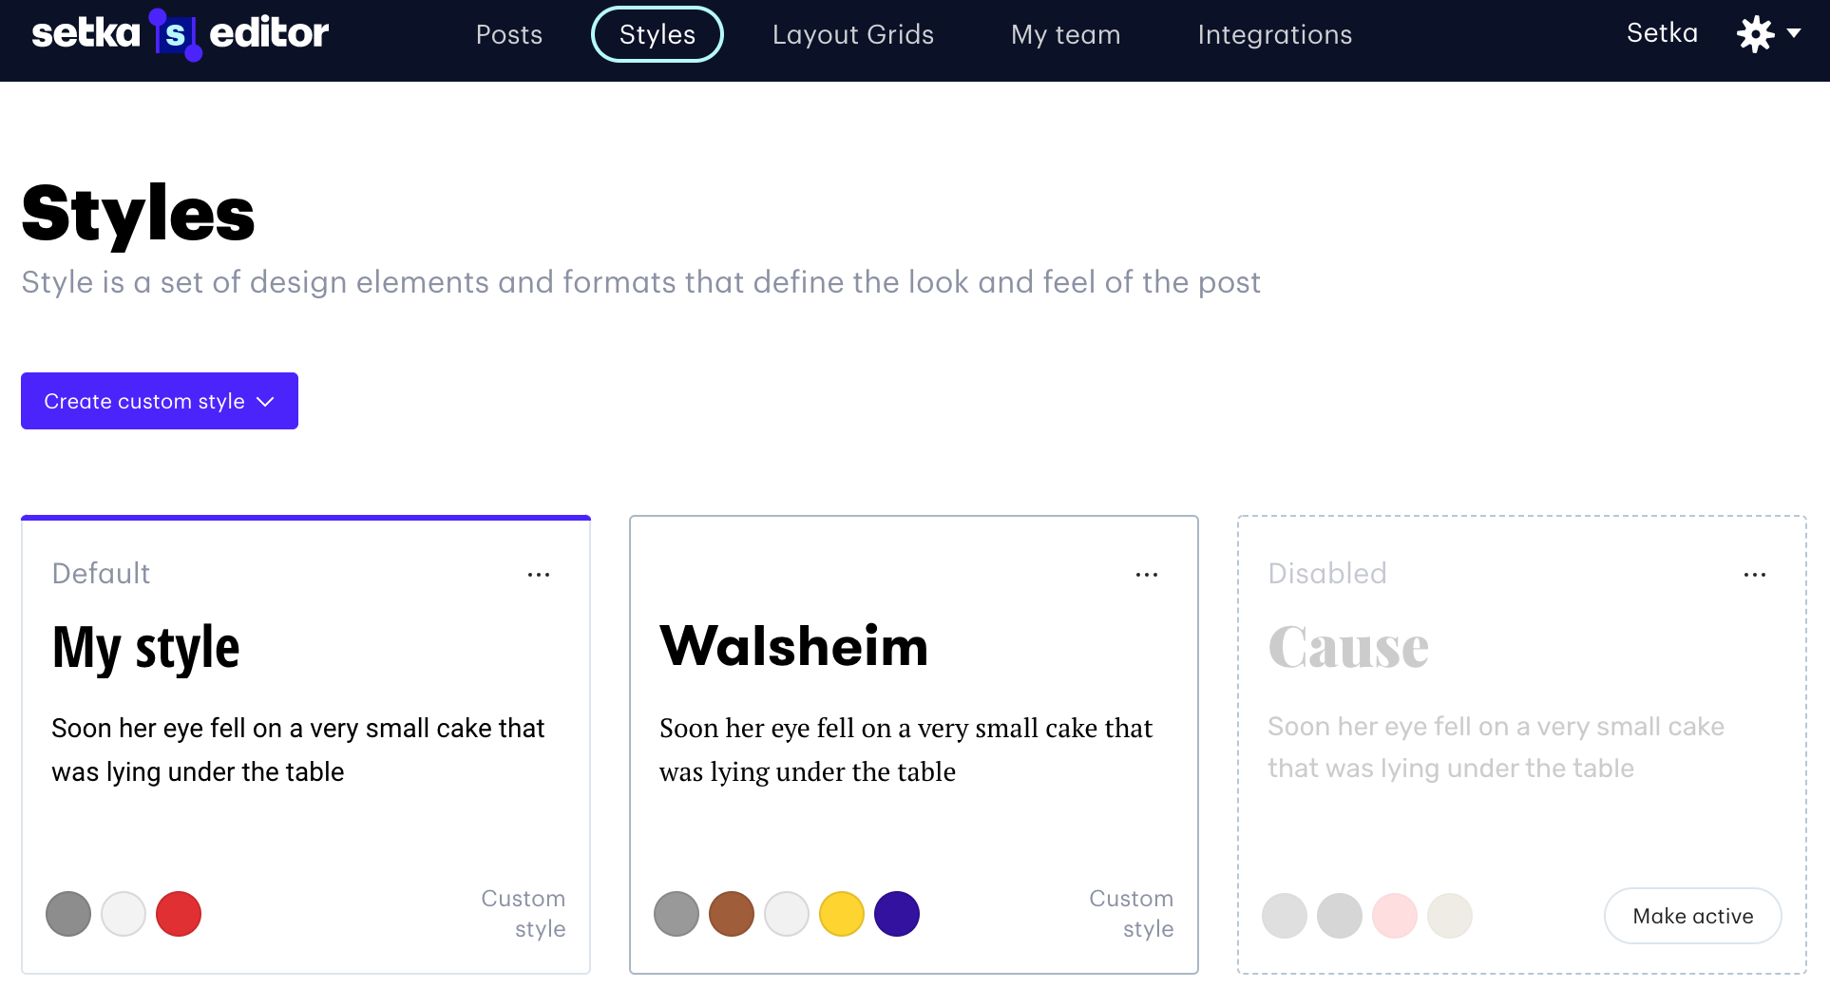Navigate to Integrations
Screen dimensions: 1830x988
click(x=1274, y=34)
